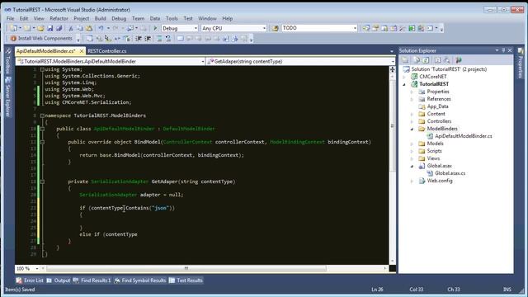Click the New Project toolbar icon
The height and width of the screenshot is (297, 528).
pyautogui.click(x=13, y=28)
